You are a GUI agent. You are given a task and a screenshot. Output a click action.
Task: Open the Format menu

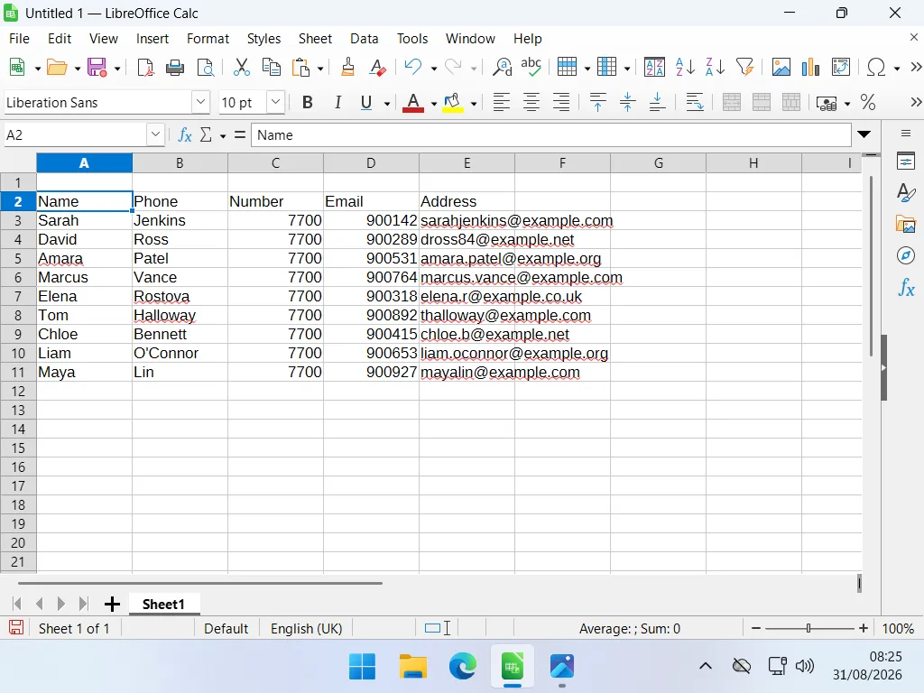coord(208,38)
